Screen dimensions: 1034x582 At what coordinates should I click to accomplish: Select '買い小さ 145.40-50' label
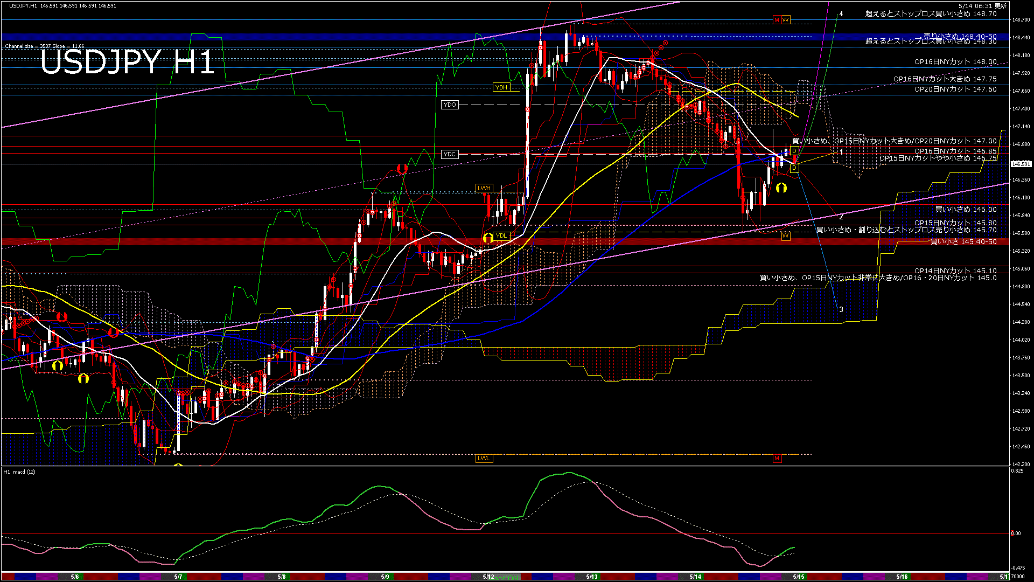click(964, 242)
